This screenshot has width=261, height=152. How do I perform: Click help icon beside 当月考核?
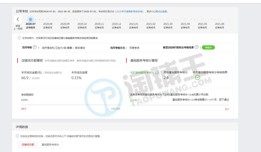(34, 47)
